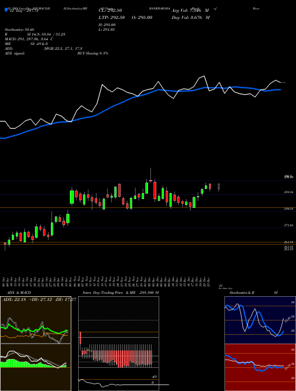296x391 pixels.
Task: Click the 271.01 price level label
Action: coord(289,225)
